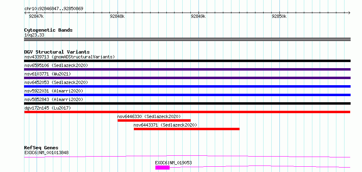
Task: Select the red dgv172n145 variant bar
Action: click(187, 112)
